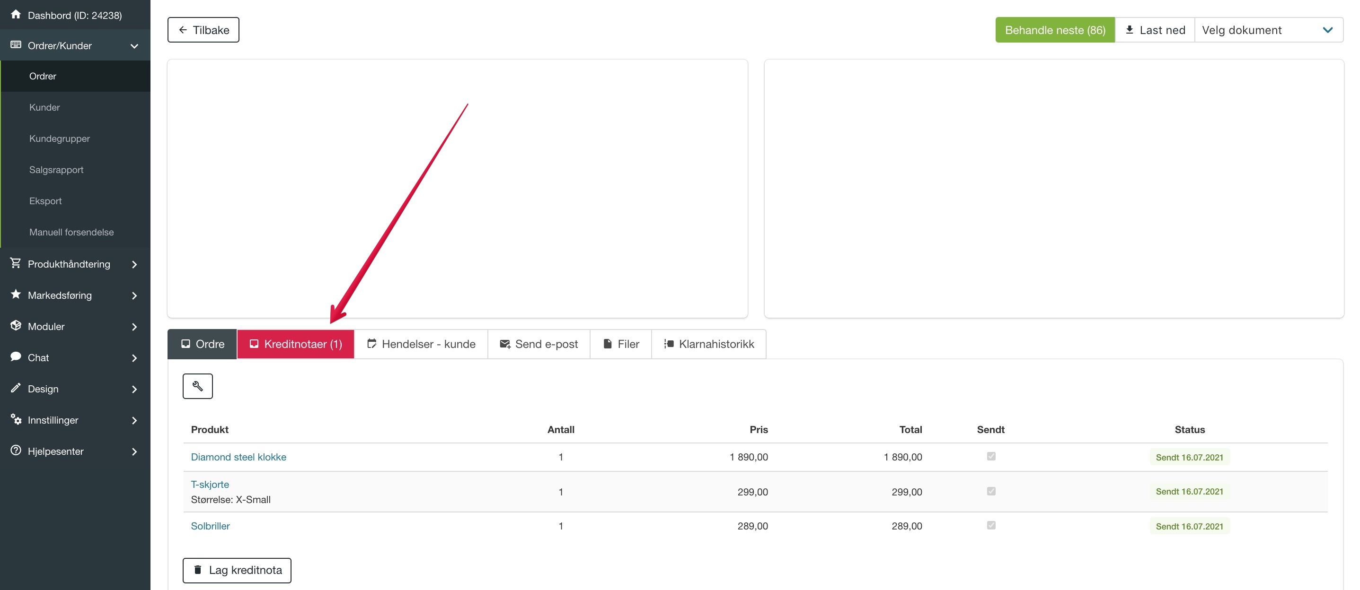Expand the Produkthåndtering menu chevron
1360x590 pixels.
click(134, 264)
